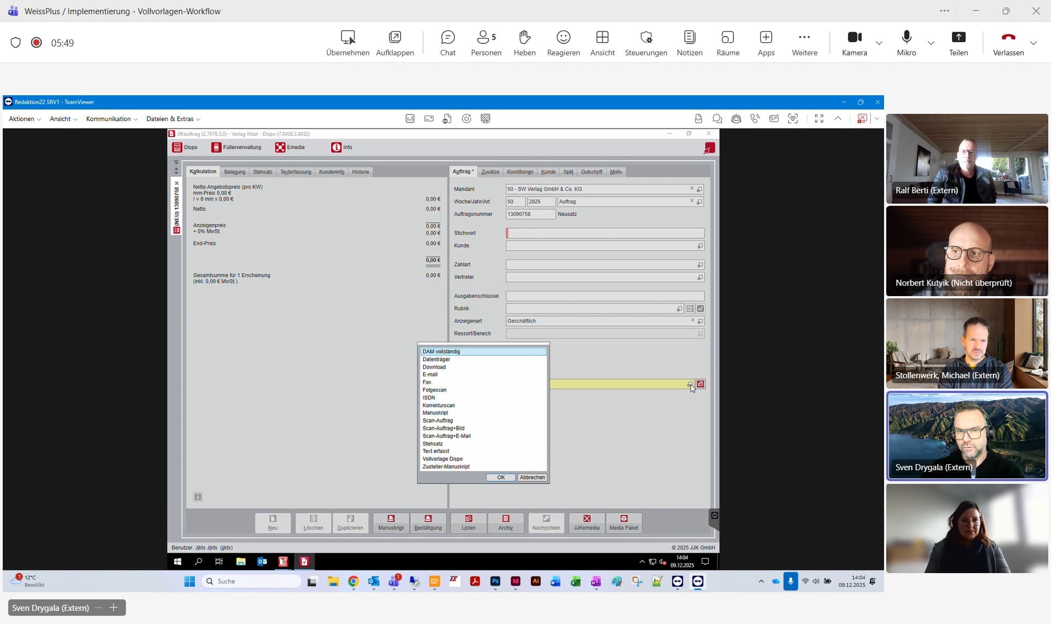Open the Manuskript function at the bottom

(390, 523)
